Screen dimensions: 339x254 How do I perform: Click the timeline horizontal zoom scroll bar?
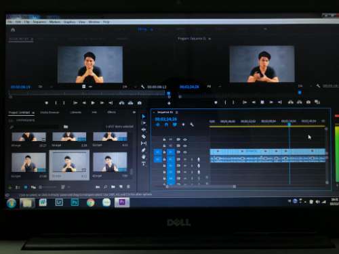[201, 186]
